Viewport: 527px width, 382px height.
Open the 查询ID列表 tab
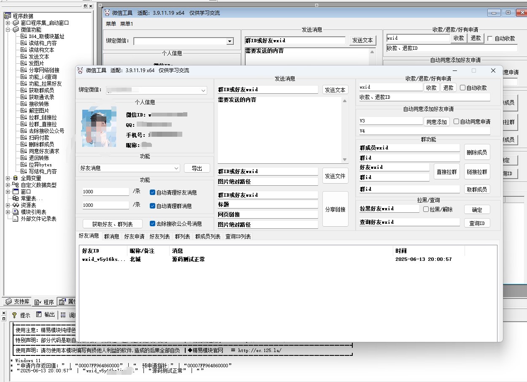pyautogui.click(x=238, y=237)
